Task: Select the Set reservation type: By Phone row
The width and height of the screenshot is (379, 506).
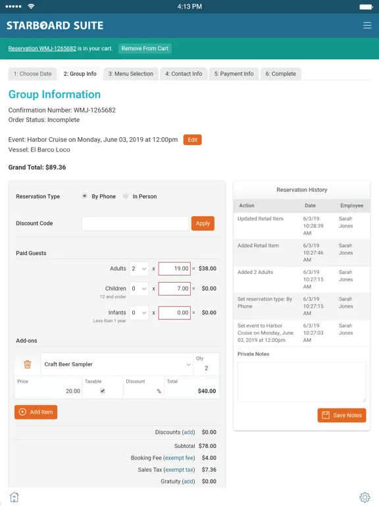Action: click(301, 306)
